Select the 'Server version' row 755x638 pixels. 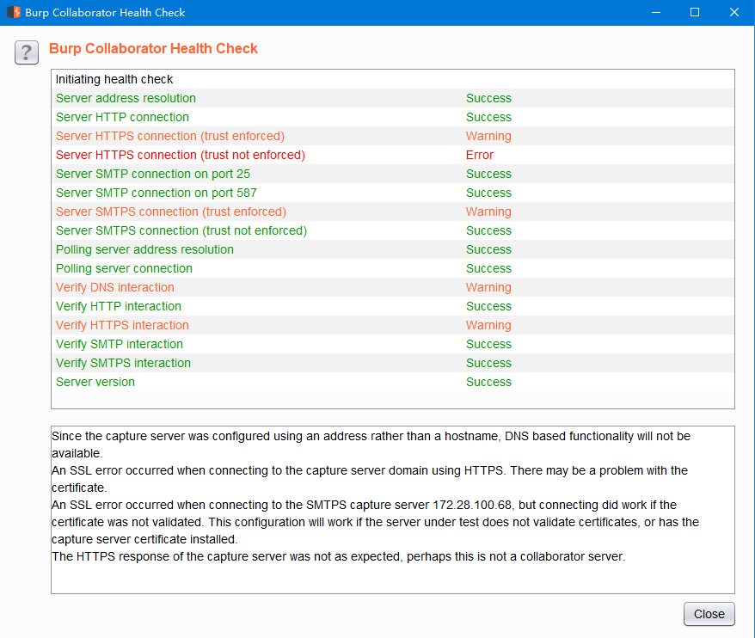[95, 382]
